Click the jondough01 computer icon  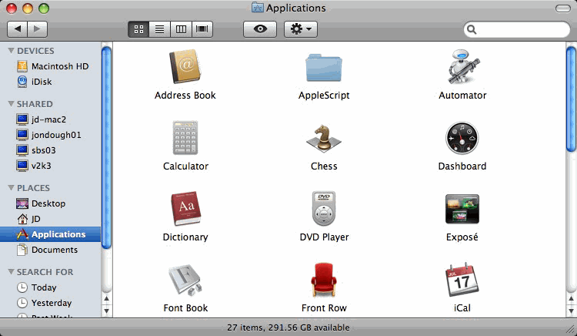click(x=22, y=135)
